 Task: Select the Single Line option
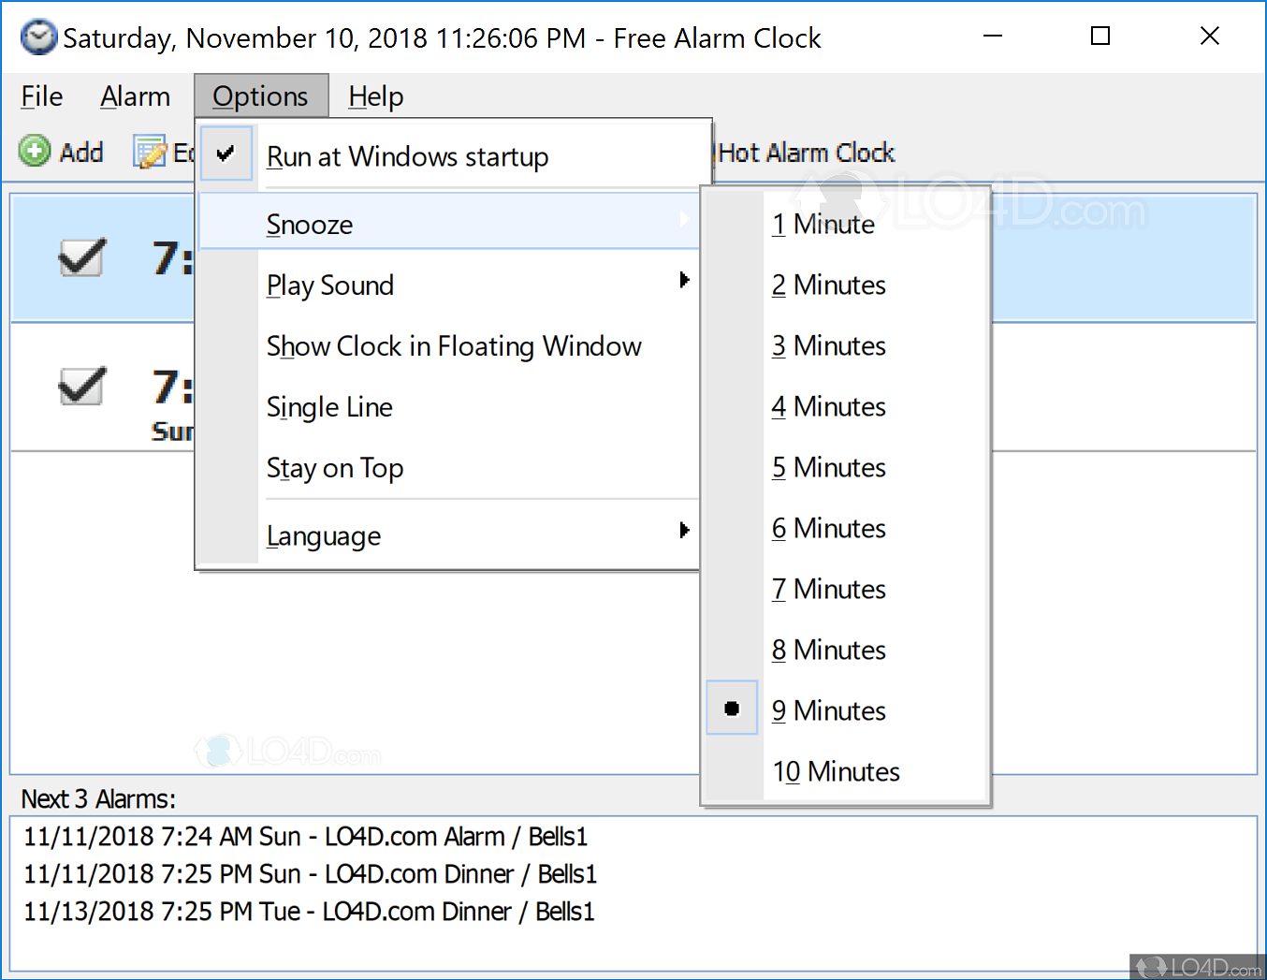[329, 406]
